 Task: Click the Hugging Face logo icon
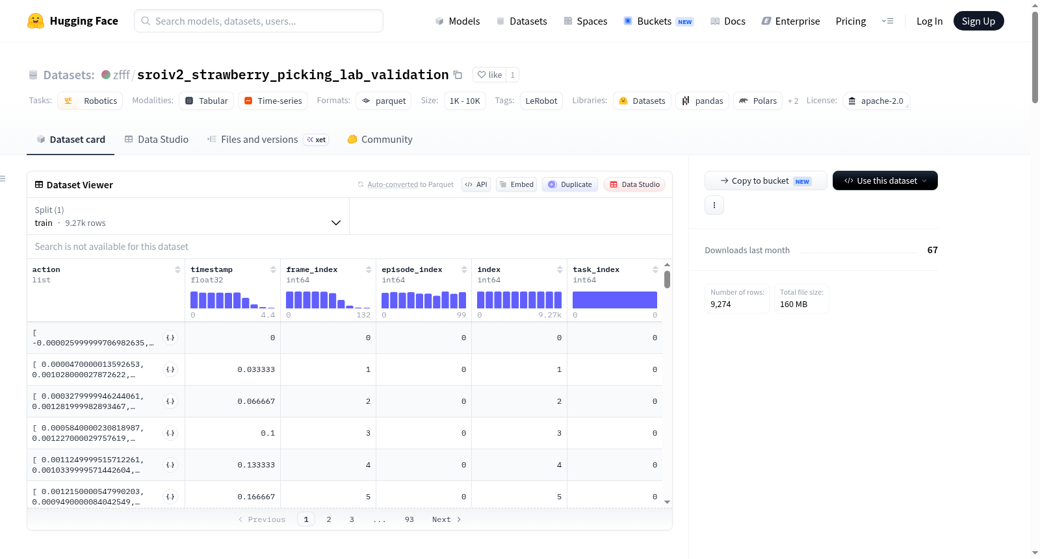click(x=36, y=21)
